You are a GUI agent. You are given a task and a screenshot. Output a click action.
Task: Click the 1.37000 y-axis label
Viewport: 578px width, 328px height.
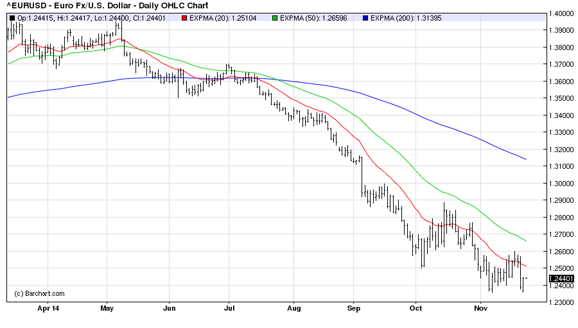561,64
